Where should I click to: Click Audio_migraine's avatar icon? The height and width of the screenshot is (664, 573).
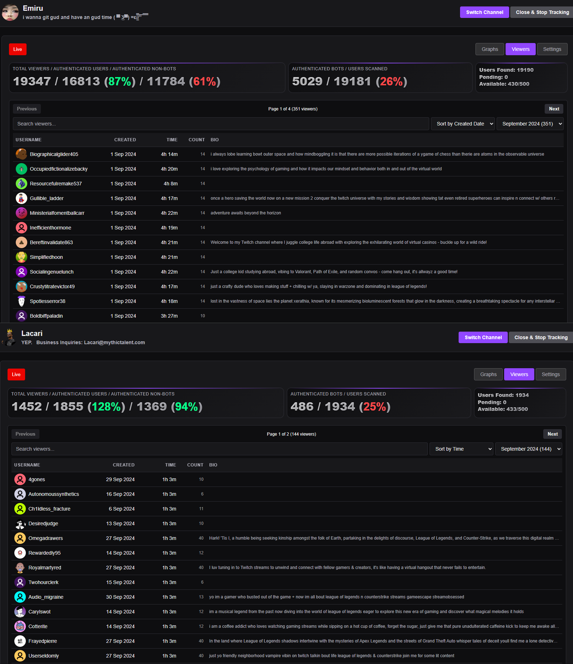click(20, 597)
